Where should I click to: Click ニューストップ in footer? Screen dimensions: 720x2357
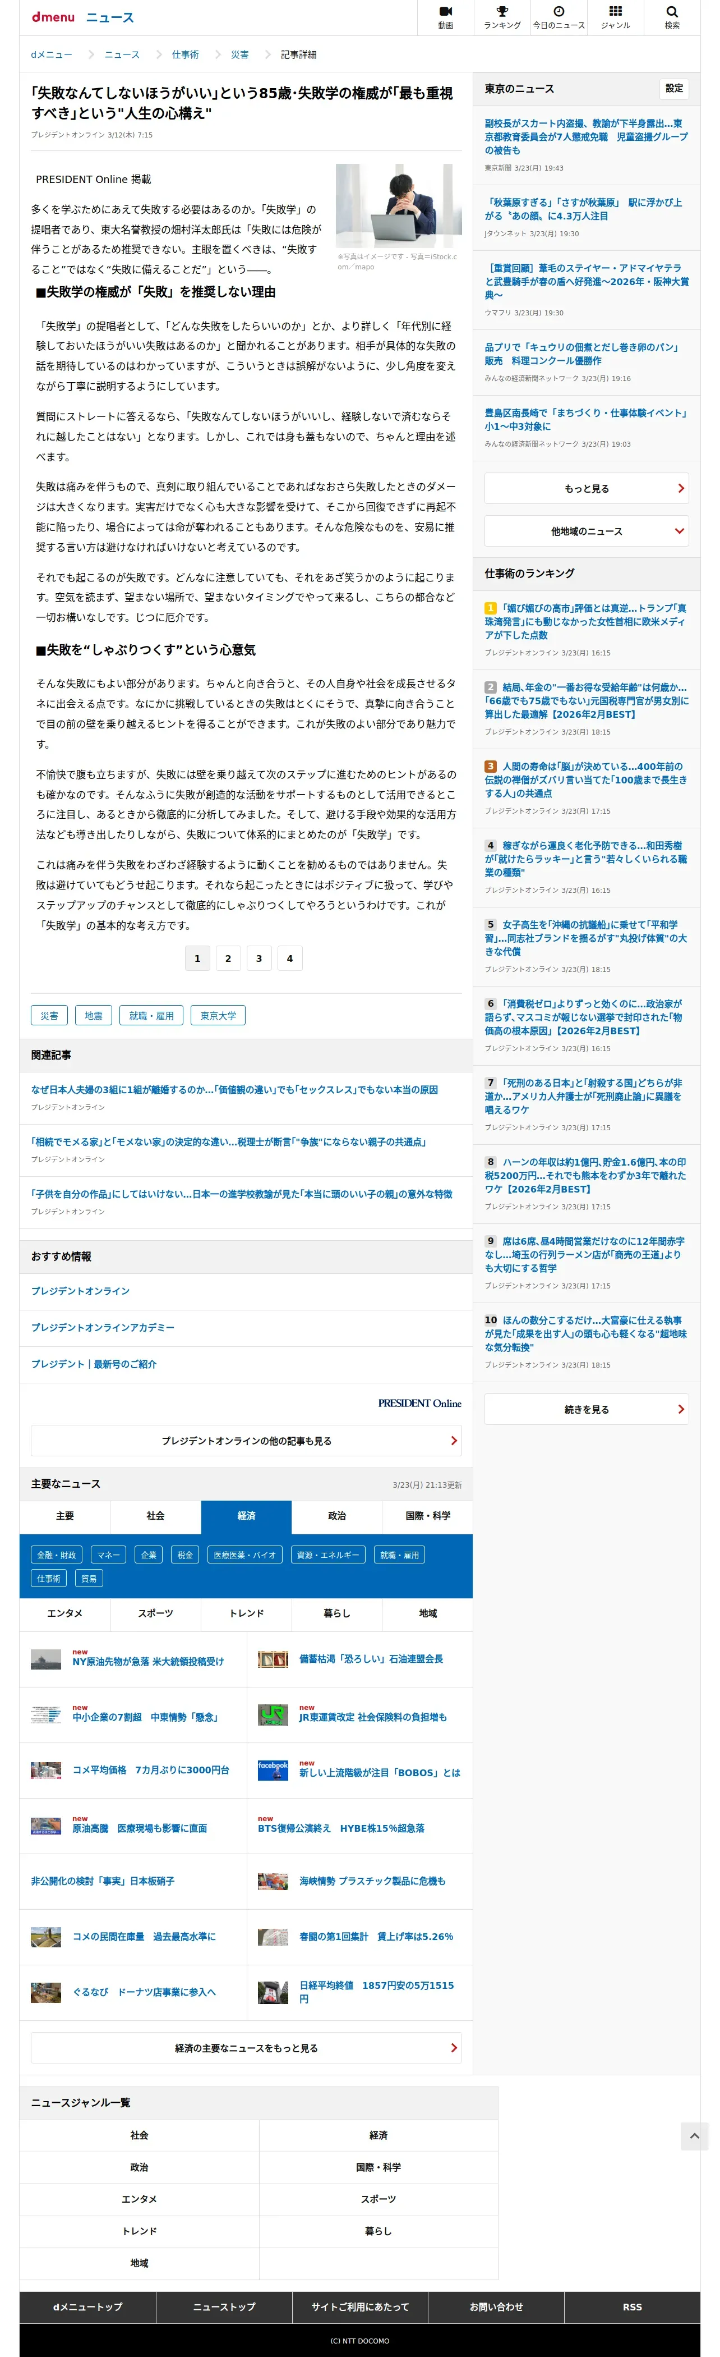point(224,2306)
